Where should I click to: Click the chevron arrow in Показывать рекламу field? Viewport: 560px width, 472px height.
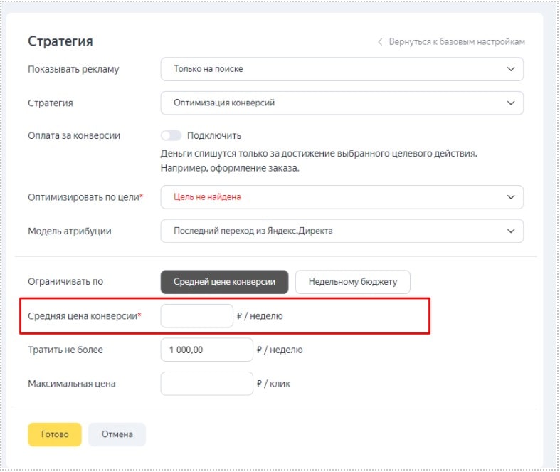click(510, 69)
